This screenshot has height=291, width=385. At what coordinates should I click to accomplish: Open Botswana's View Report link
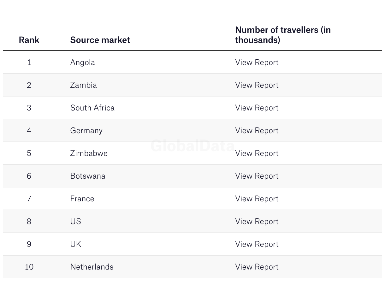click(257, 176)
